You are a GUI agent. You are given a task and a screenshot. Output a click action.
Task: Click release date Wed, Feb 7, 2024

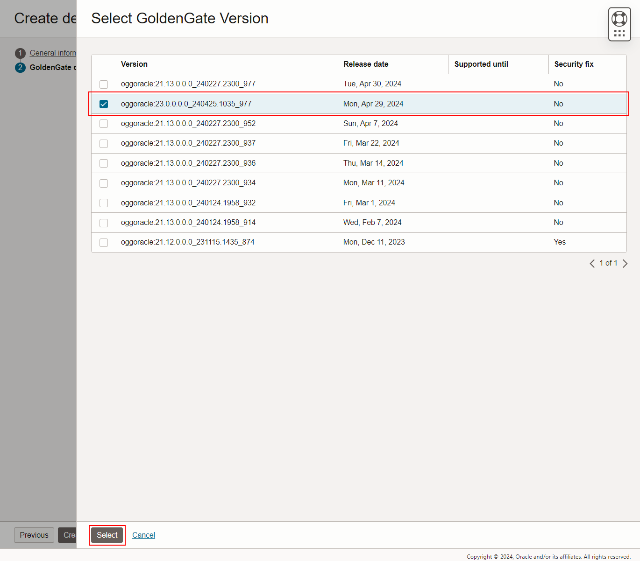point(372,222)
